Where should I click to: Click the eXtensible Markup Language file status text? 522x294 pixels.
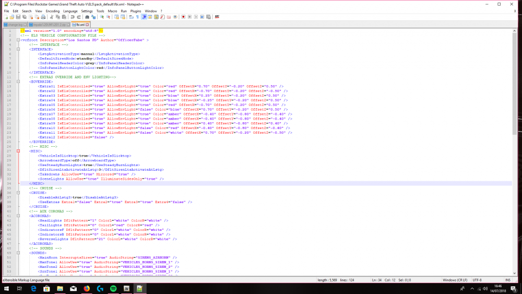click(x=26, y=280)
